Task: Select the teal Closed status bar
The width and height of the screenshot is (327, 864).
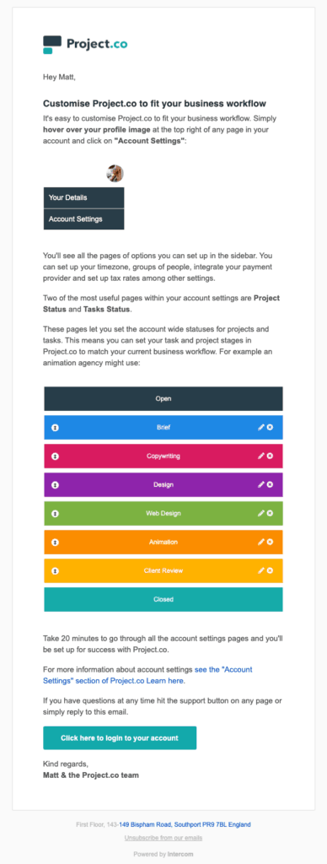Action: [x=163, y=600]
